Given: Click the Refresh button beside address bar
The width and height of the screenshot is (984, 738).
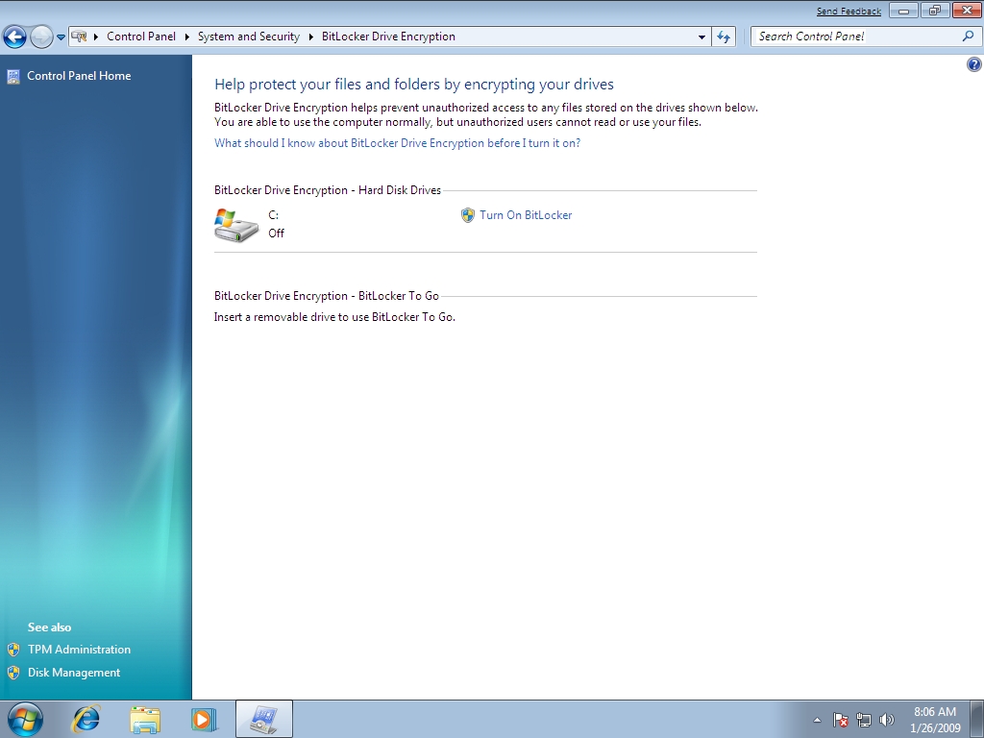Looking at the screenshot, I should click(724, 37).
